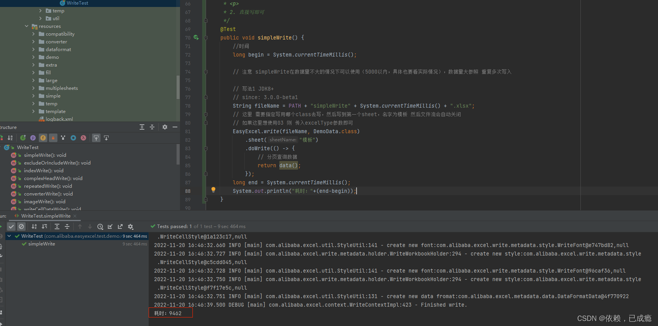Image resolution: width=658 pixels, height=326 pixels.
Task: Expand the demo folder under resources
Action: 33,57
